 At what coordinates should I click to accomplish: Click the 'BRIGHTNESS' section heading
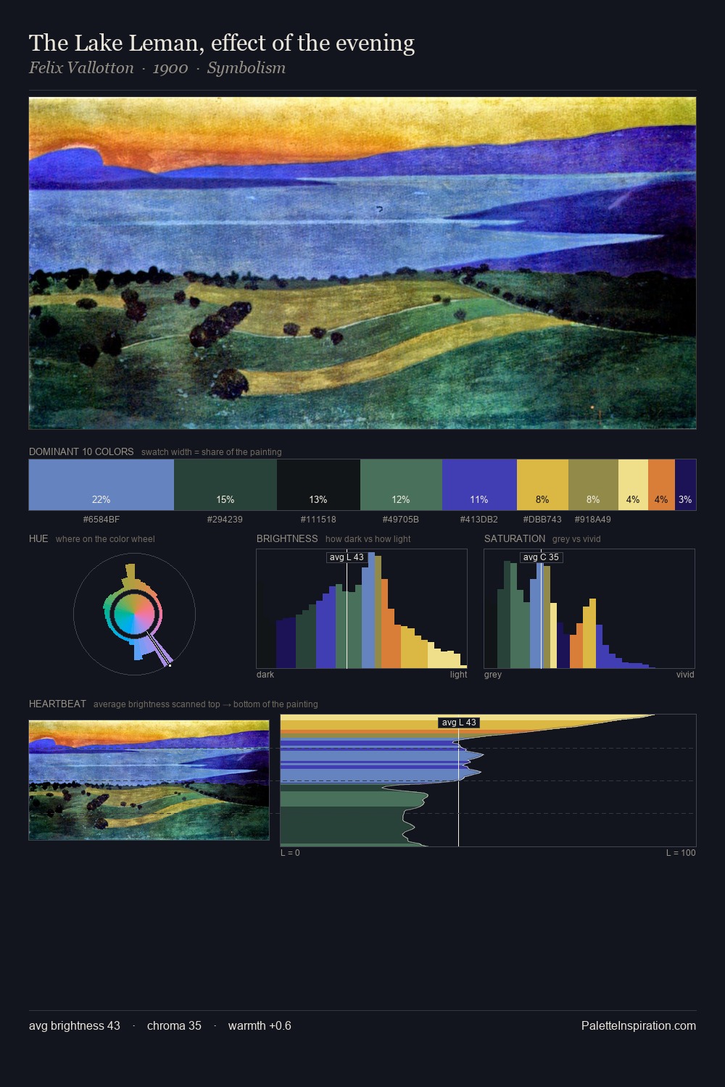[x=287, y=538]
